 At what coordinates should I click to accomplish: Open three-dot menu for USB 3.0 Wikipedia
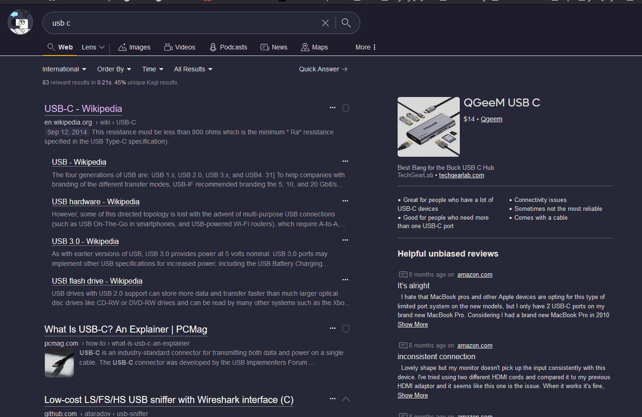coord(345,240)
